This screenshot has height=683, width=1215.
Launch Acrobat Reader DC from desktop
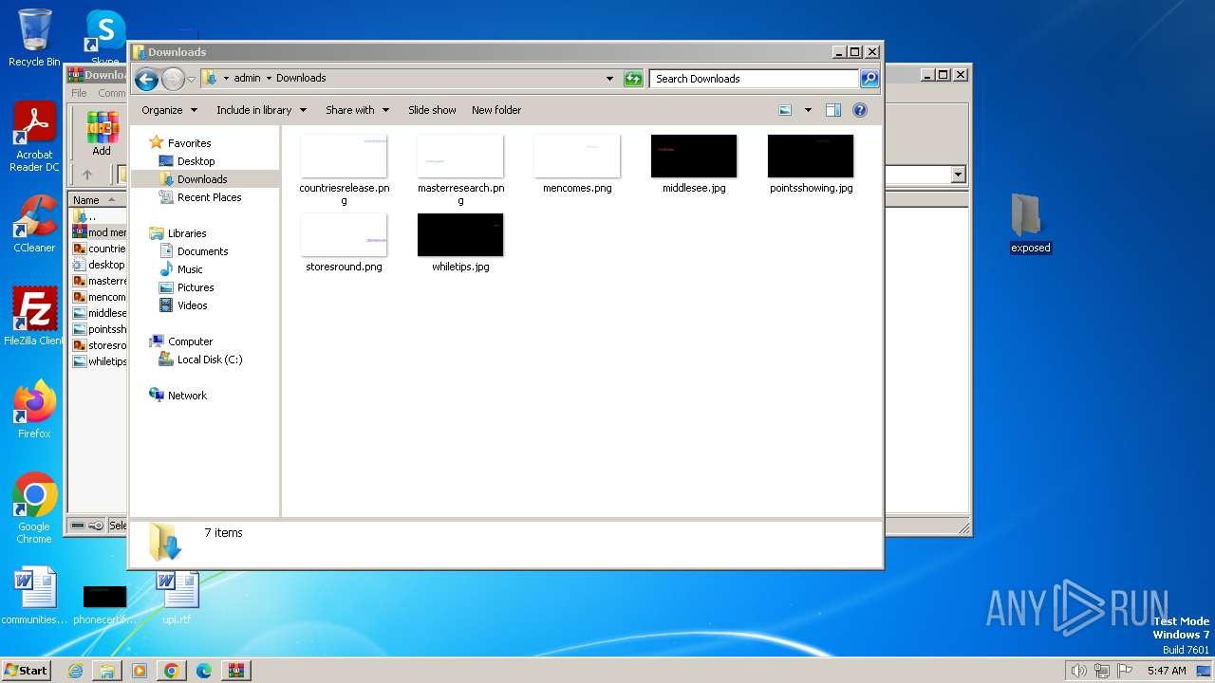coord(34,138)
